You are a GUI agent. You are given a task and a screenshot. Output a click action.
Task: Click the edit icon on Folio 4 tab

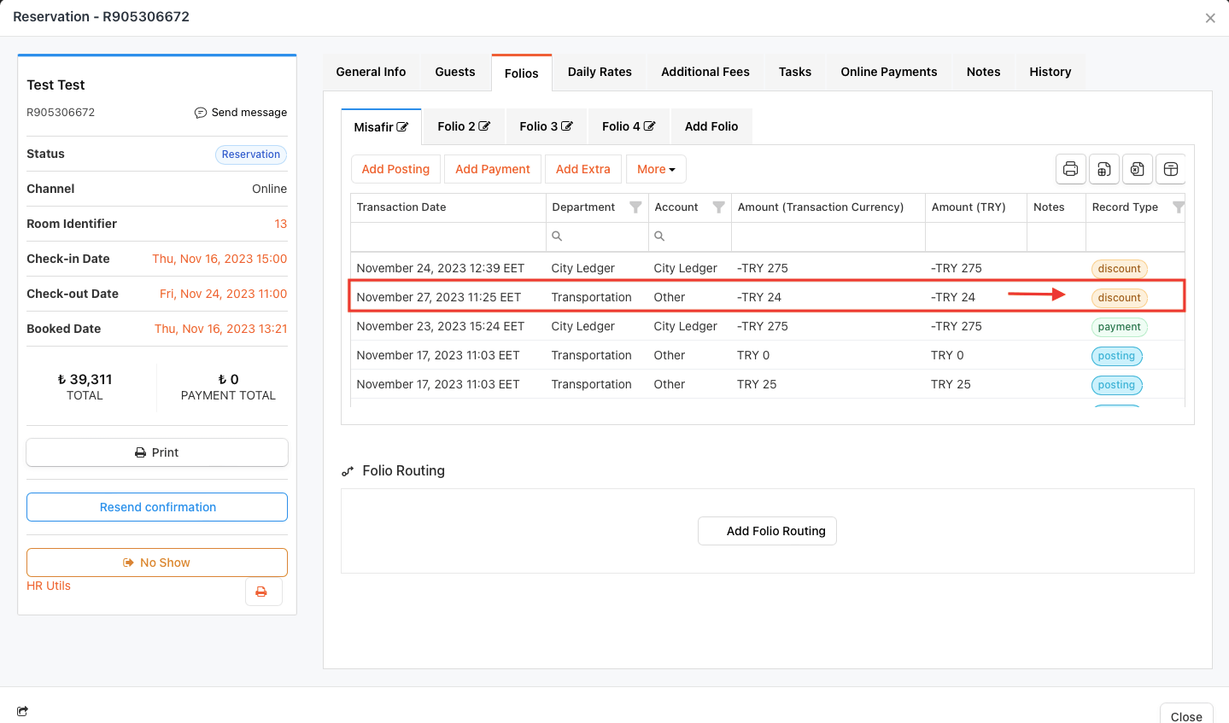[649, 126]
